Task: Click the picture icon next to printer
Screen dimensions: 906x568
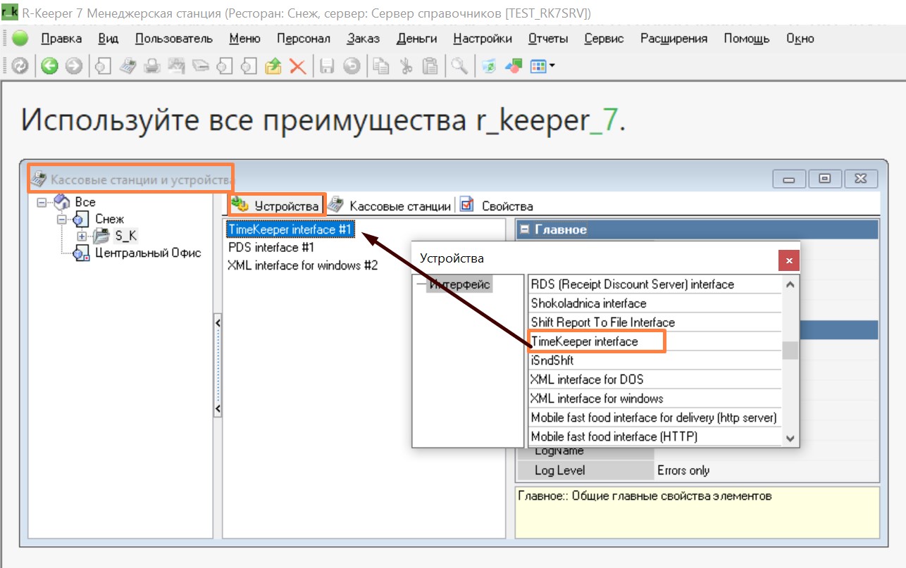Action: pyautogui.click(x=177, y=66)
